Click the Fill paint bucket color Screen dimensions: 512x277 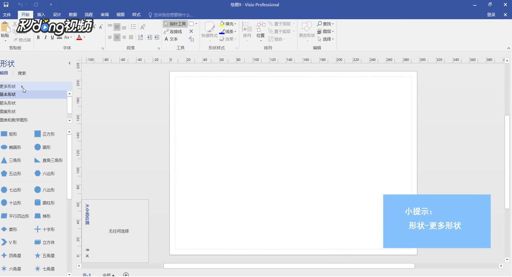[x=222, y=24]
